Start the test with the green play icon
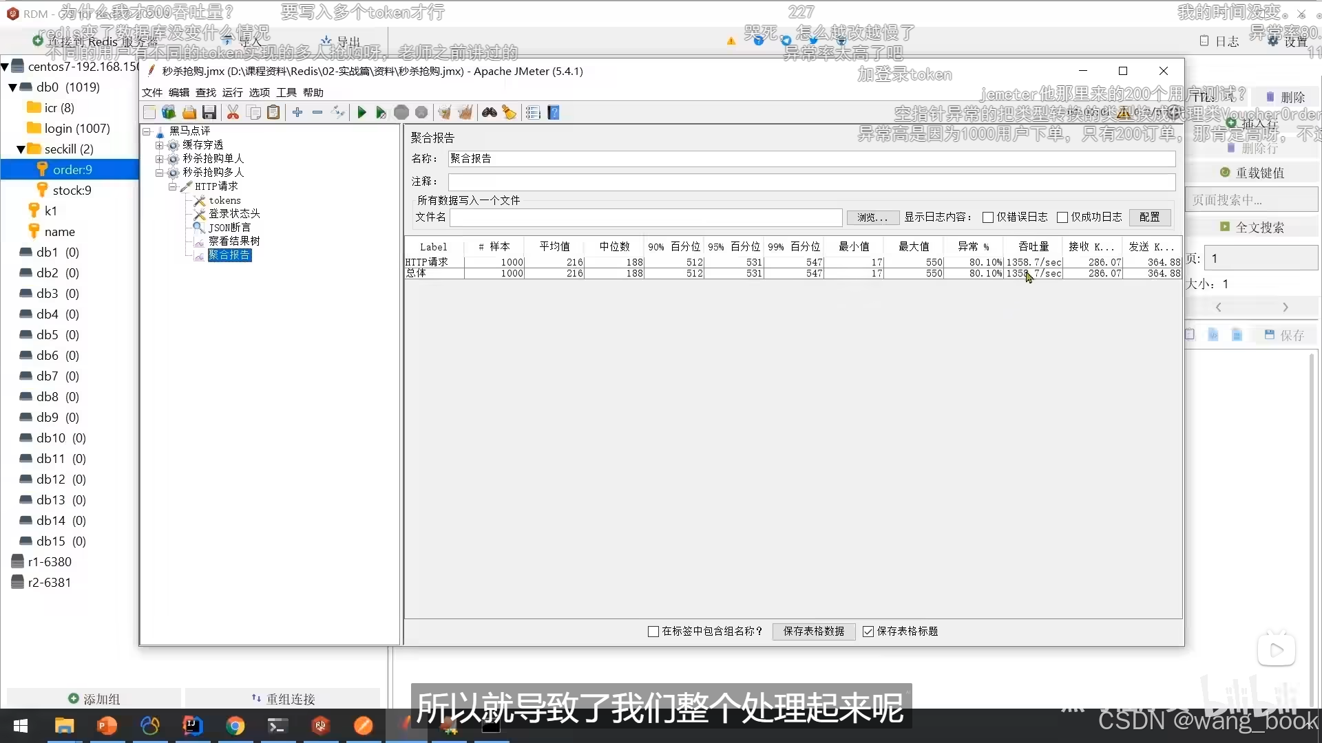Screen dimensions: 1322x743 pyautogui.click(x=361, y=113)
